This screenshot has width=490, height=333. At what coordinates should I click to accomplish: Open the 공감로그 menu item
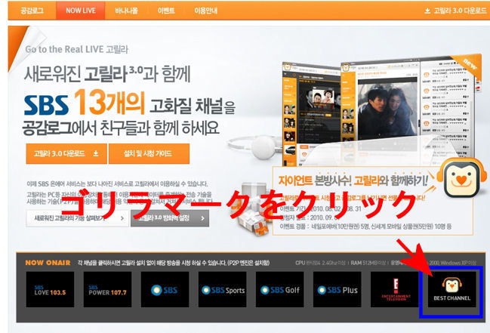(32, 11)
